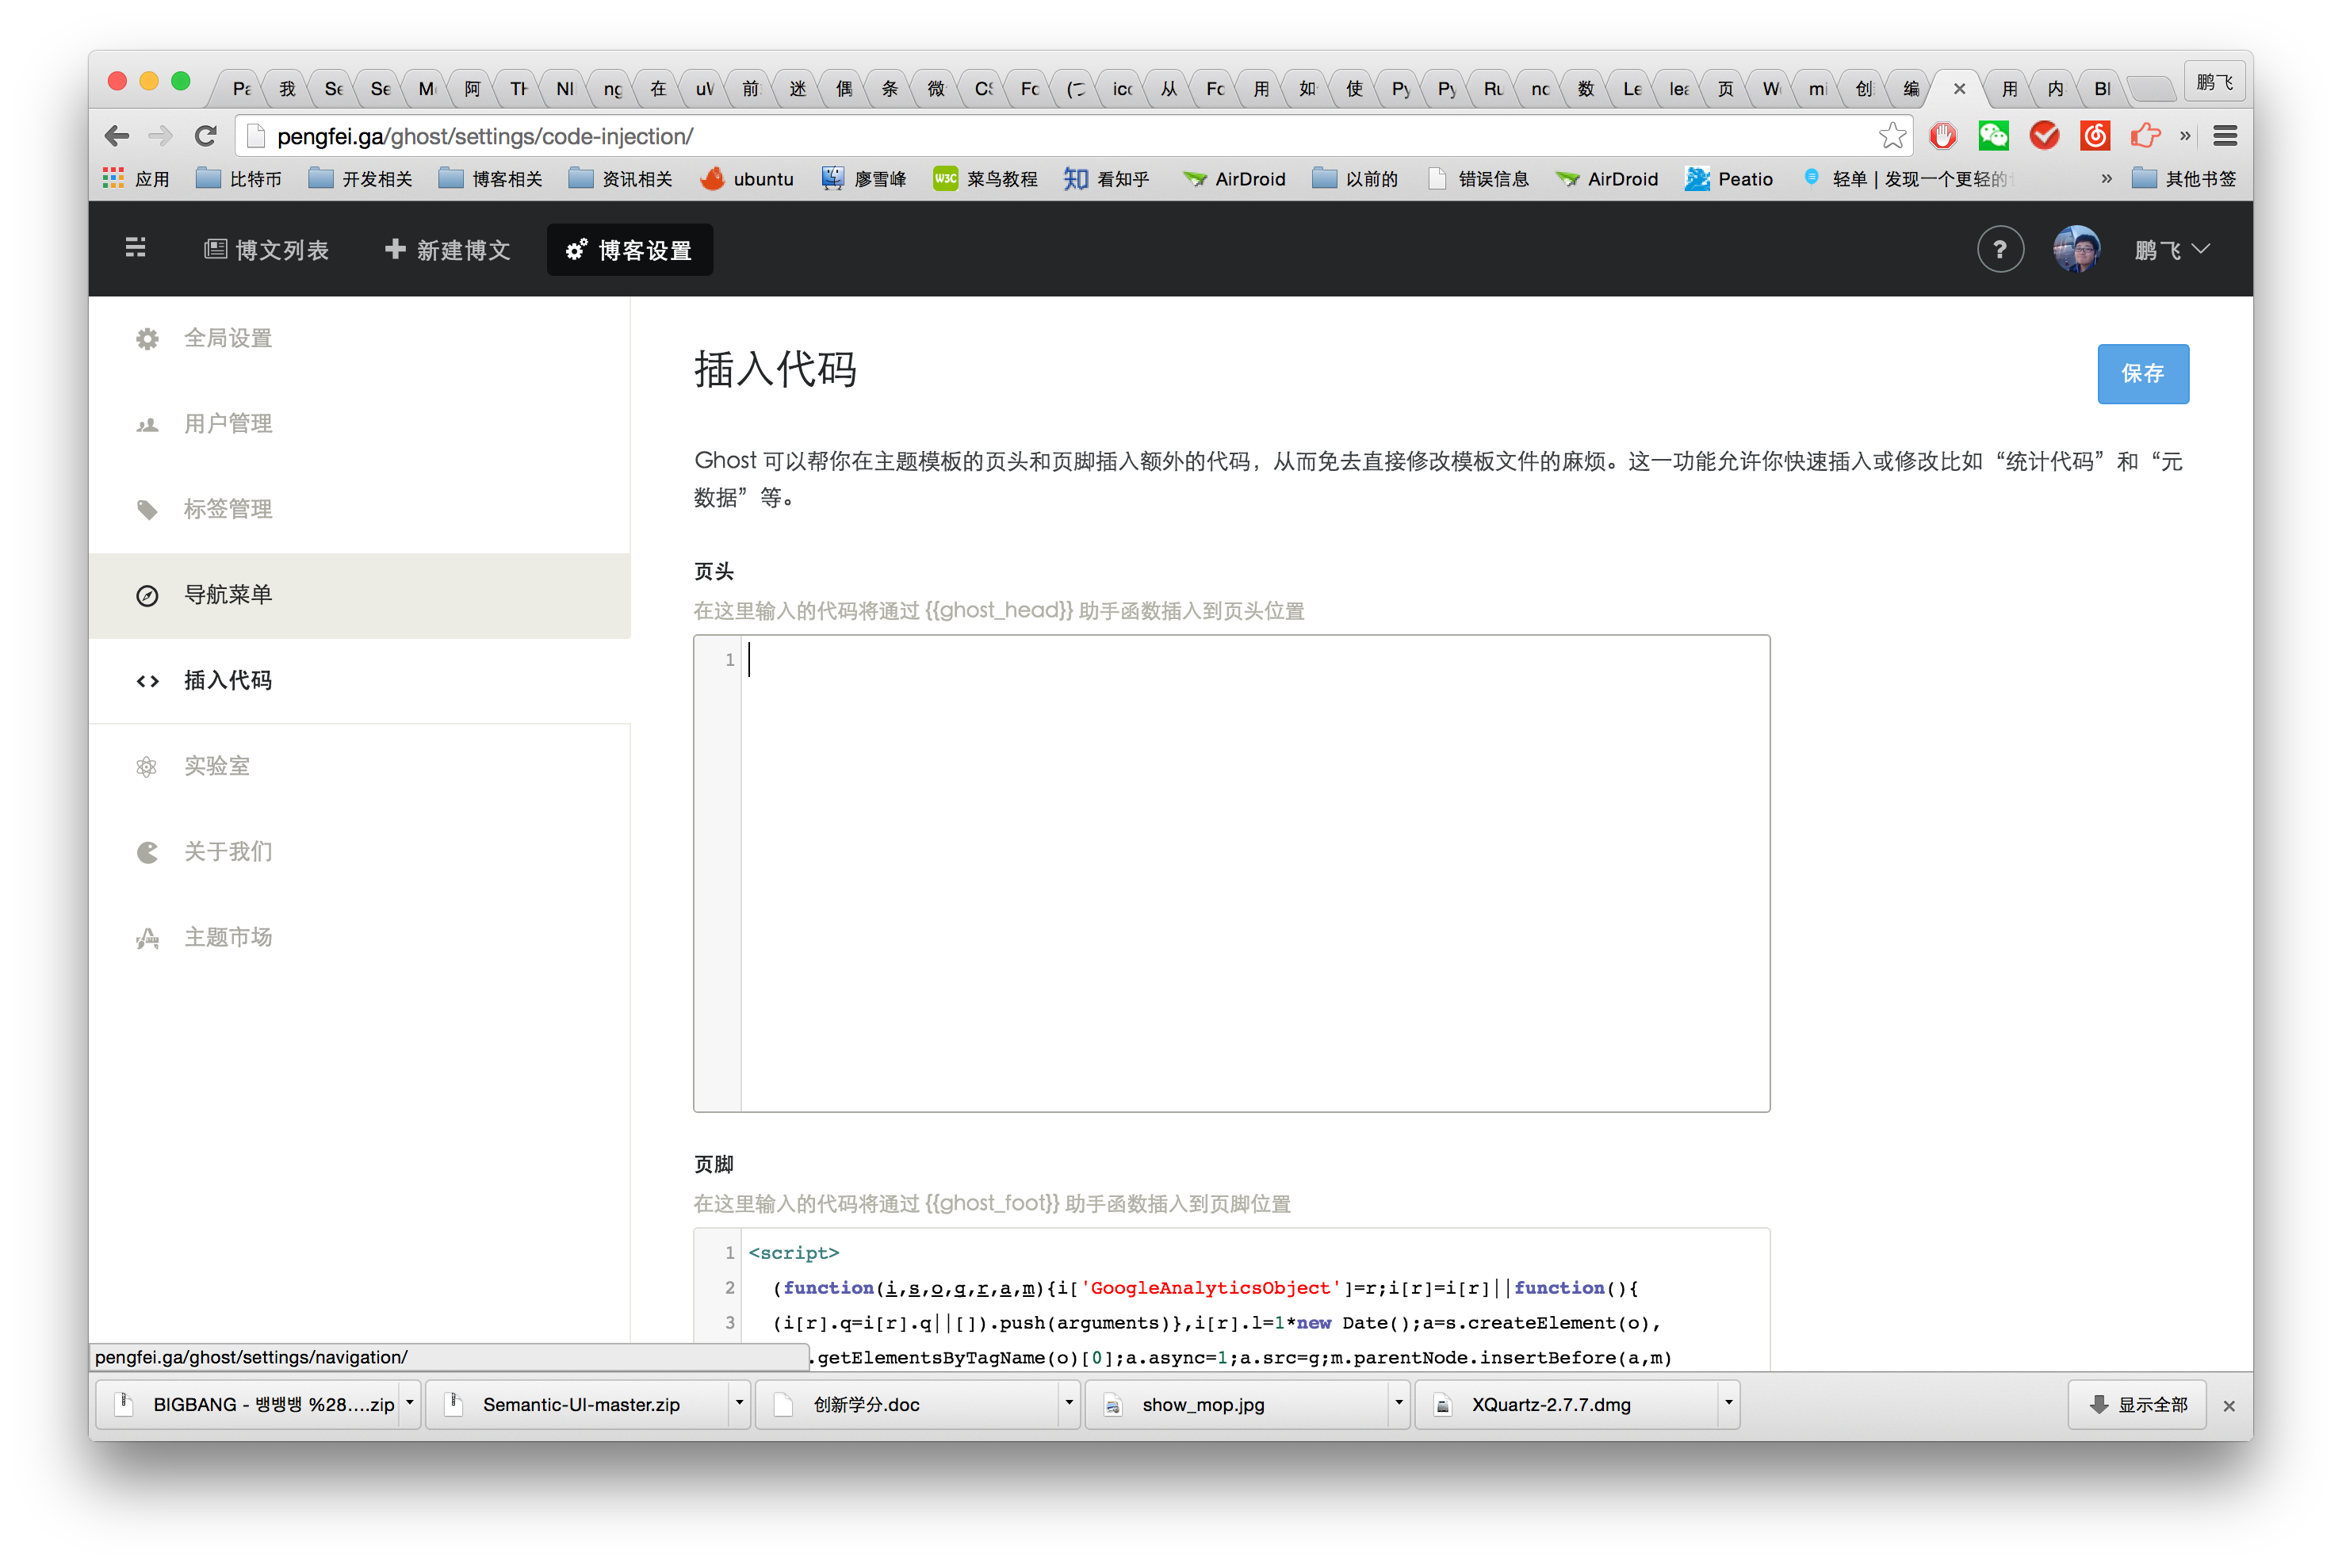The image size is (2342, 1568).
Task: Click the 显示全部 downloads button
Action: [2138, 1404]
